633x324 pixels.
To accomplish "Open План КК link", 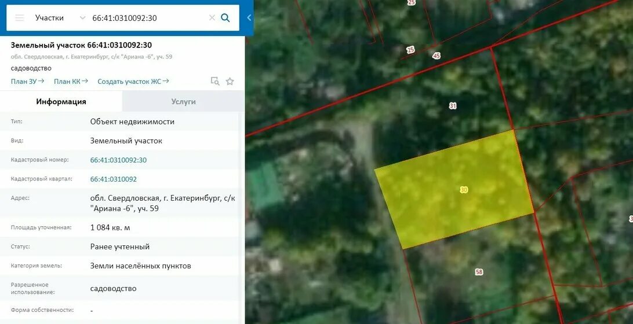I will 71,82.
